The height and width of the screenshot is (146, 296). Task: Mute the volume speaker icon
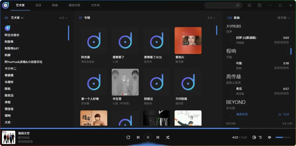point(269,137)
